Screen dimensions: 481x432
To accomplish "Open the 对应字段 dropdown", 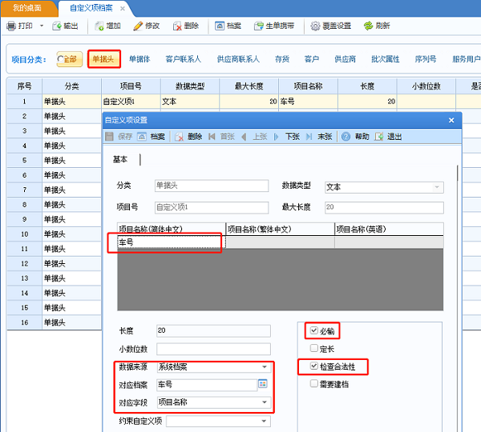I will point(264,402).
